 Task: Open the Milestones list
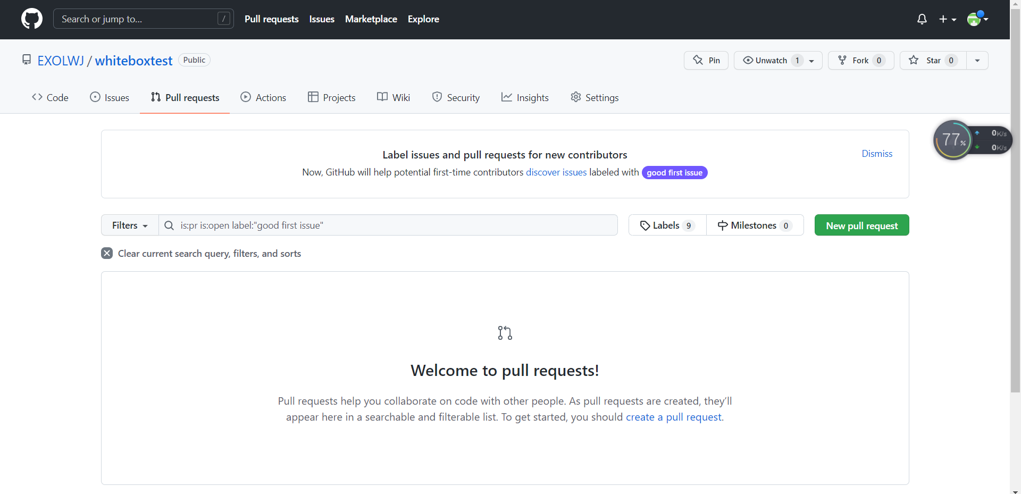pyautogui.click(x=755, y=225)
